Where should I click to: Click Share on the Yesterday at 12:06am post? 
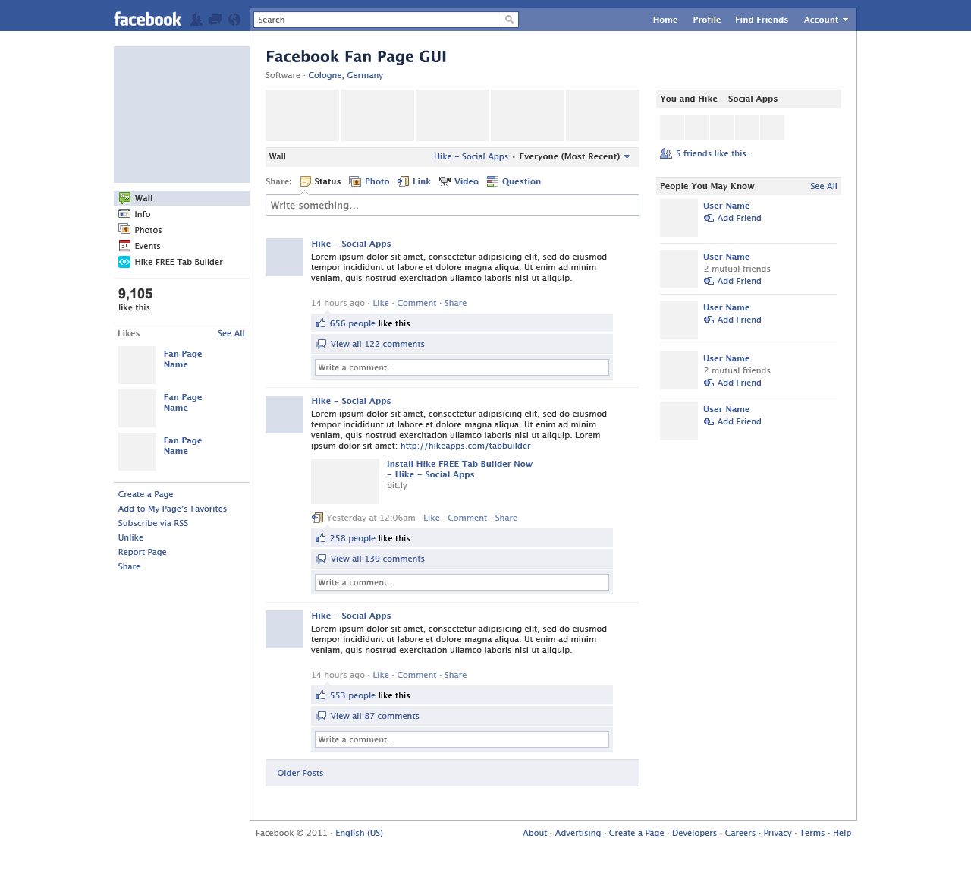pos(506,518)
